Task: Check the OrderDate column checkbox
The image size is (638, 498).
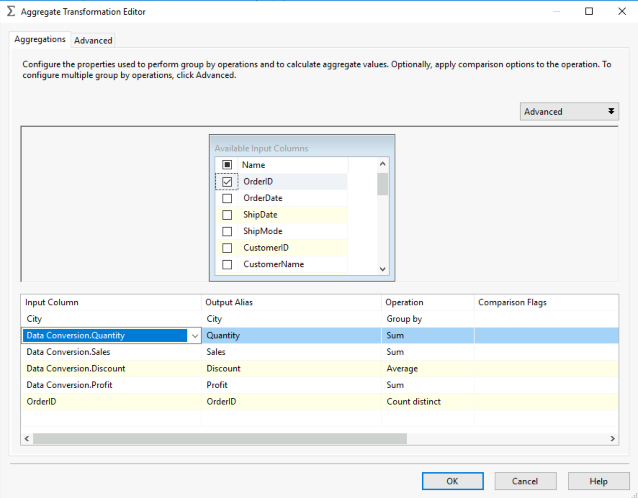Action: [x=227, y=198]
